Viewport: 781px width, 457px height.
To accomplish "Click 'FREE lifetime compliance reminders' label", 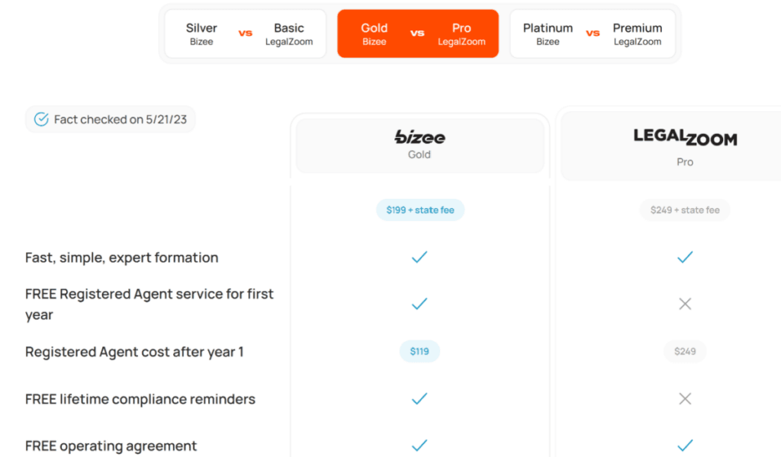I will (x=140, y=399).
